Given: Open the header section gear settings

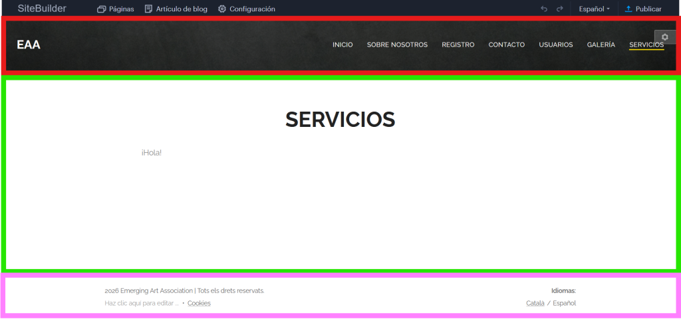Looking at the screenshot, I should pyautogui.click(x=665, y=37).
